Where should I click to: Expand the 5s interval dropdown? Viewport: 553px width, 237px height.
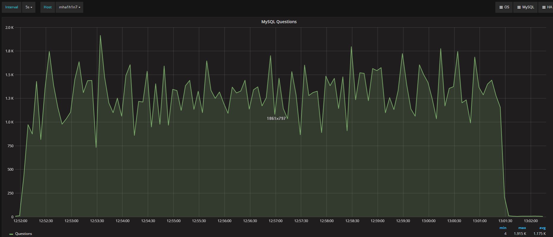29,7
